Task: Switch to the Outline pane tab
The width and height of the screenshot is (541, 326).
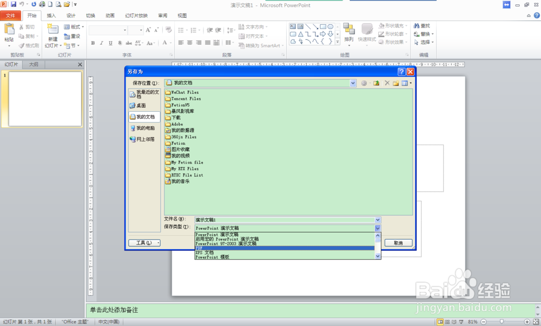Action: coord(34,64)
